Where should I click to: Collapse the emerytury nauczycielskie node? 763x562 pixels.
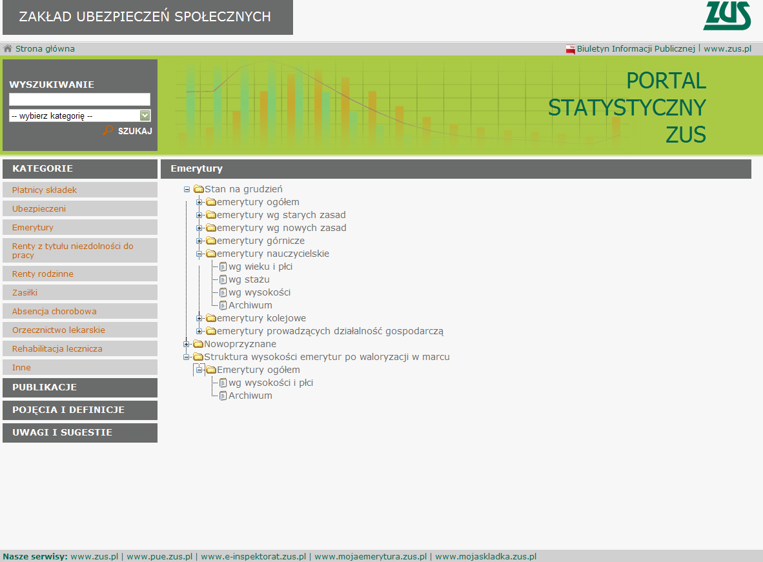[x=199, y=254]
